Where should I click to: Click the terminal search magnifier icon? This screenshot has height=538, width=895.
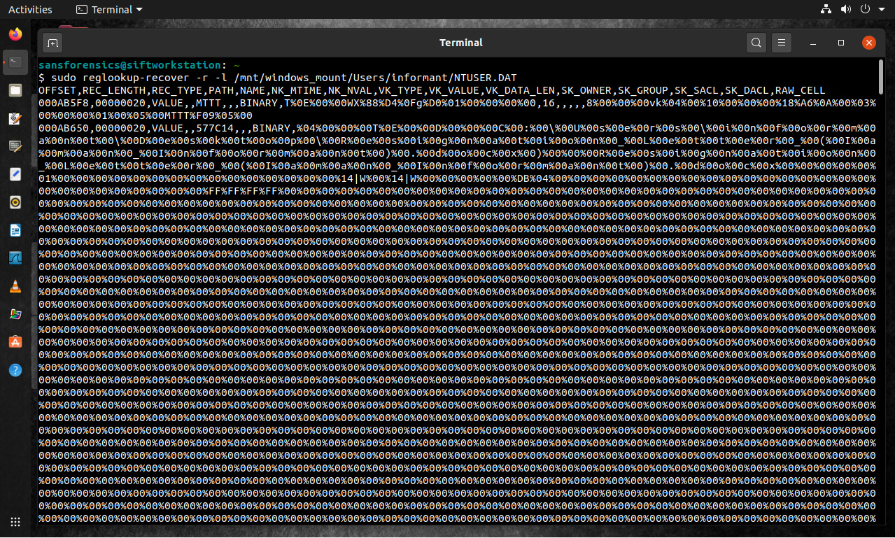pos(756,43)
